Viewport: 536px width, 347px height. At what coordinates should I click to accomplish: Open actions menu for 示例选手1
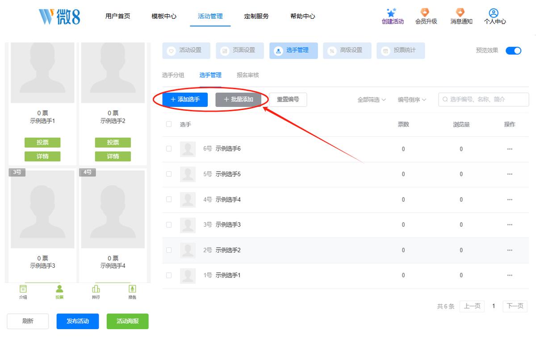pos(510,275)
